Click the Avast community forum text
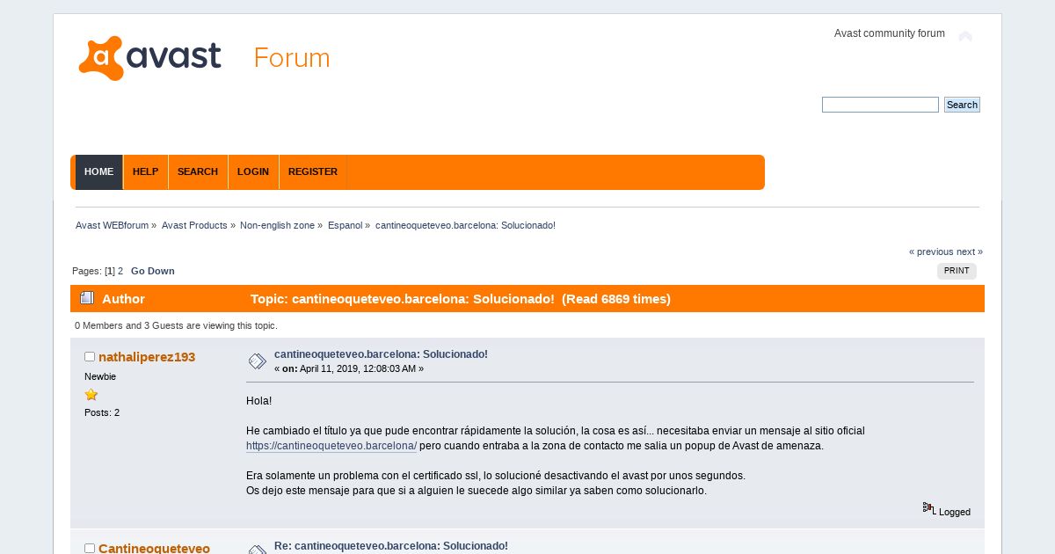Screen dimensions: 1055x554 point(890,33)
